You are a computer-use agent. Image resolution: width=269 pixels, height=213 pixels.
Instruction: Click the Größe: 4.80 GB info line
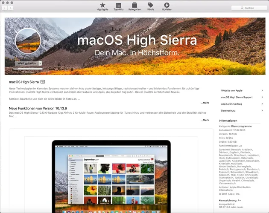(x=228, y=142)
